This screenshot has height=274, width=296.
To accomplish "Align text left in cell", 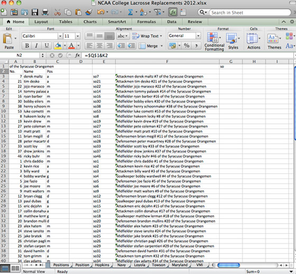I will click(90, 46).
